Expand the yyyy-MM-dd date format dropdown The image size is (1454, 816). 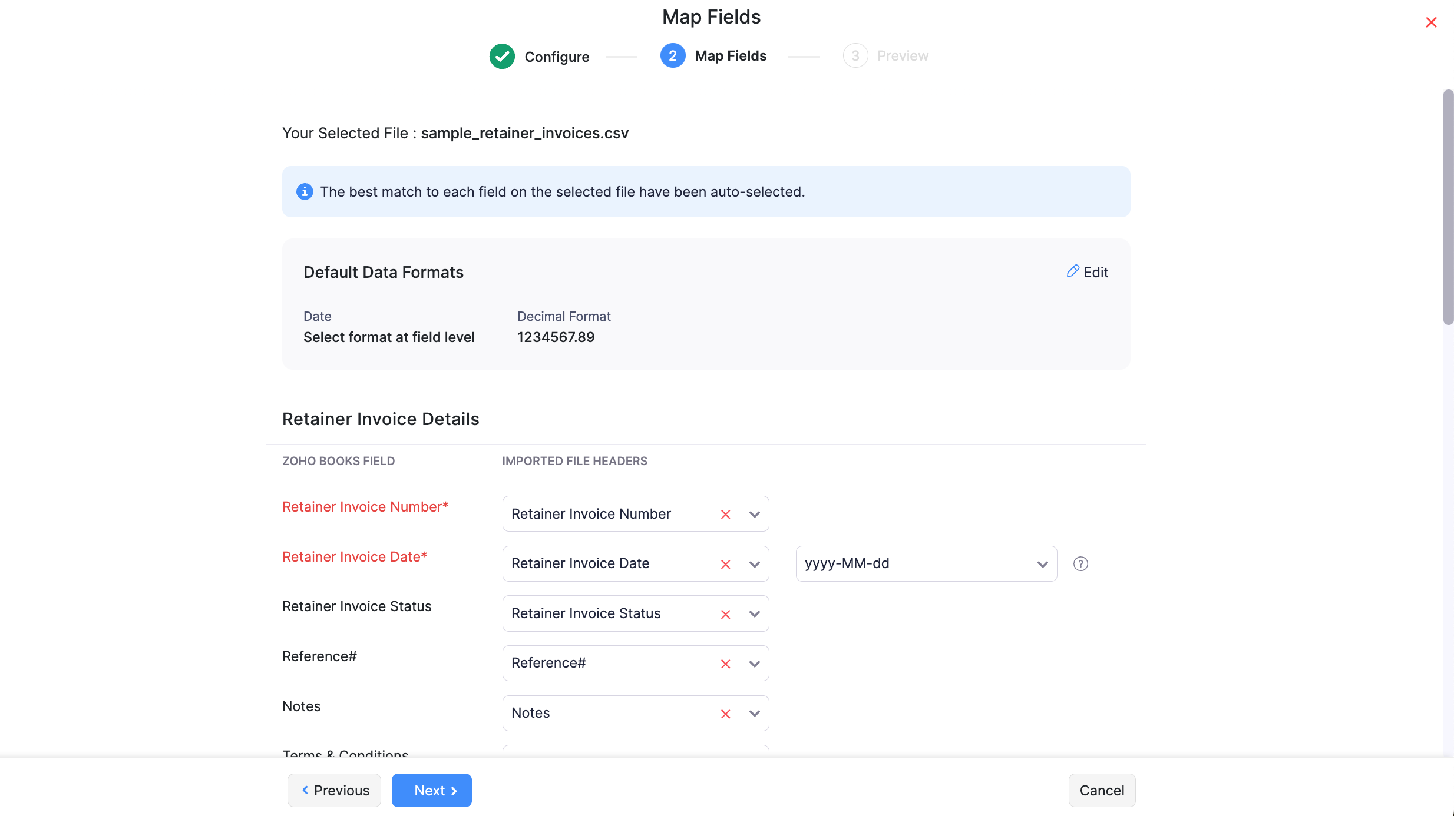pos(1042,563)
